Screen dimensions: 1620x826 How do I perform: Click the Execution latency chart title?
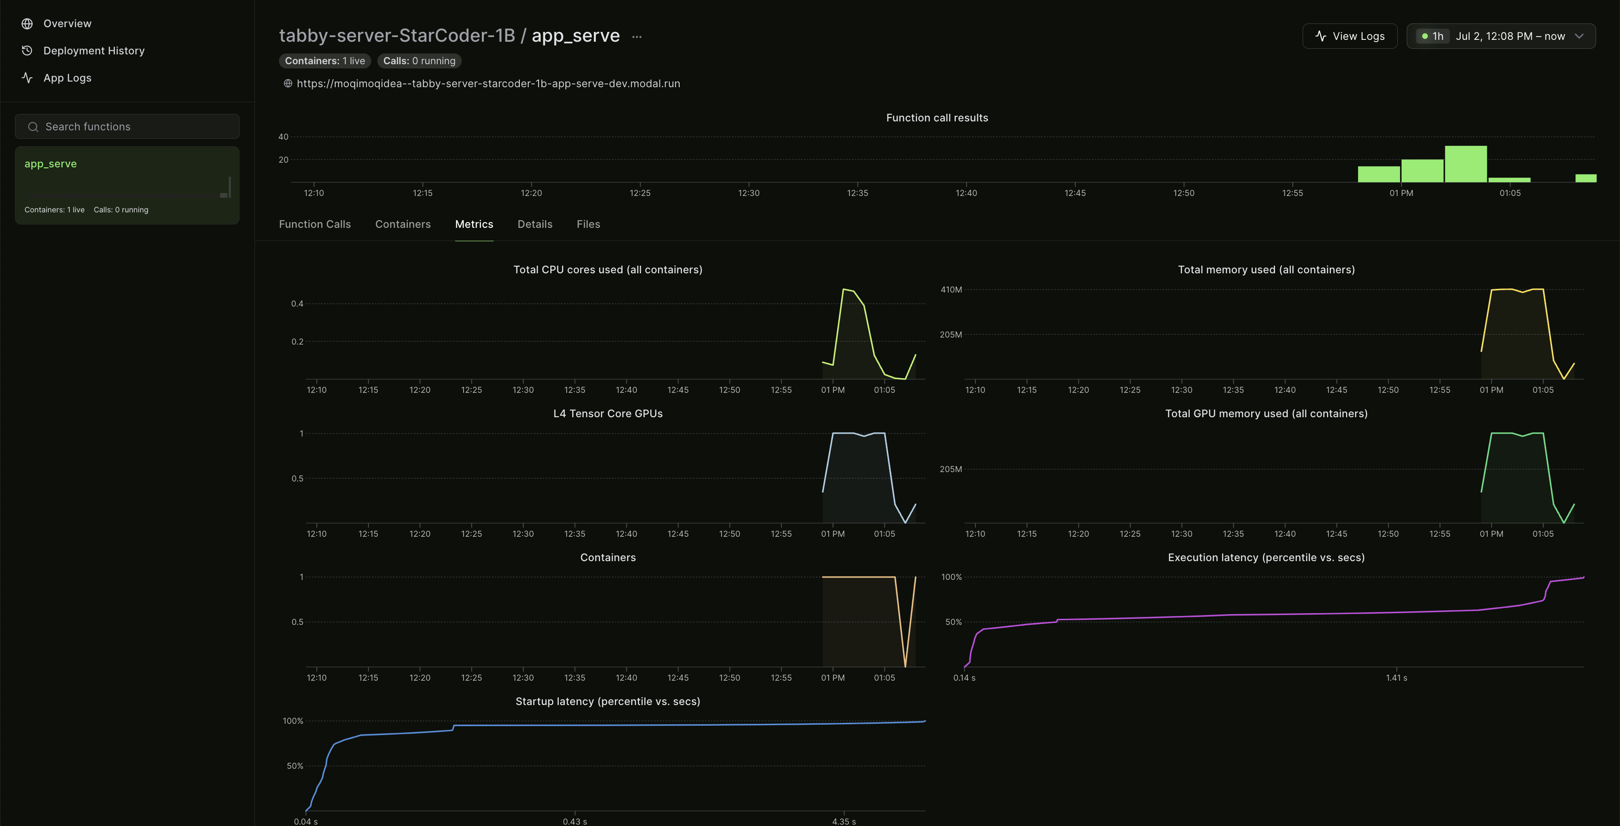tap(1266, 557)
